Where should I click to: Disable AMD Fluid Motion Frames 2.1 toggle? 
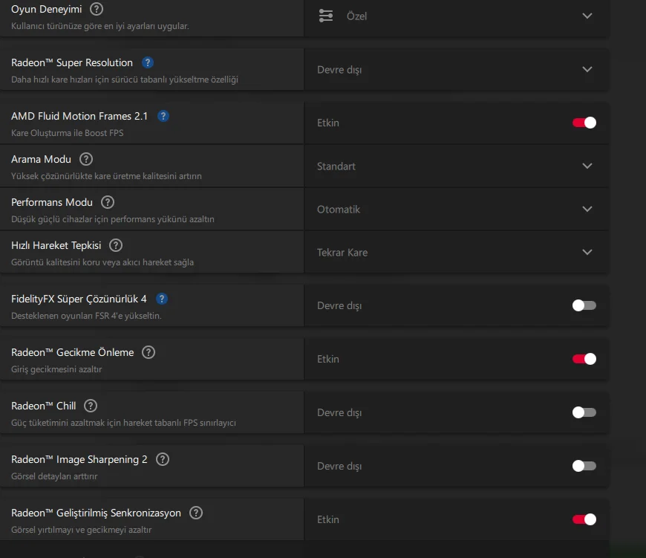[584, 123]
